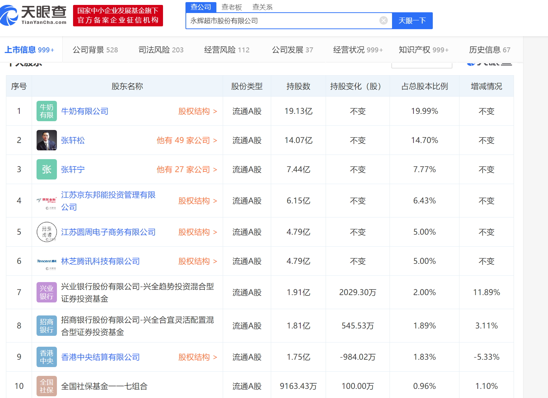Screen dimensions: 548x398
Task: Click 香港中央 avatar icon
Action: [47, 357]
